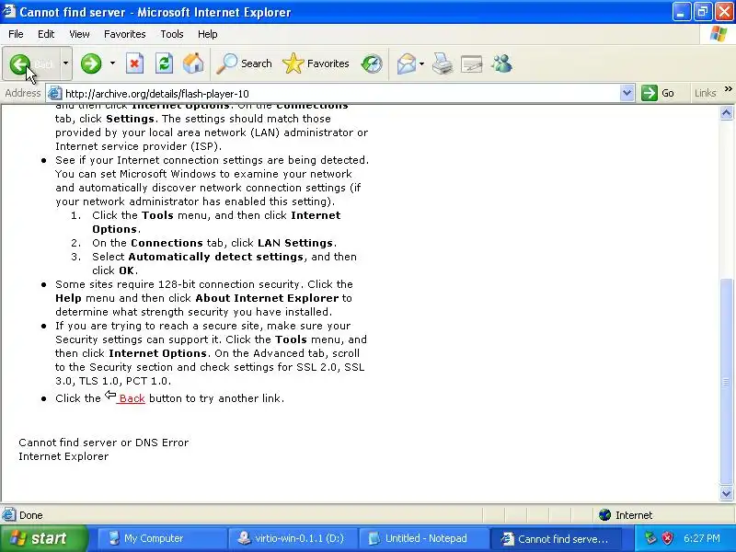Click the Windows Start button
Viewport: 736px width, 552px height.
43,538
